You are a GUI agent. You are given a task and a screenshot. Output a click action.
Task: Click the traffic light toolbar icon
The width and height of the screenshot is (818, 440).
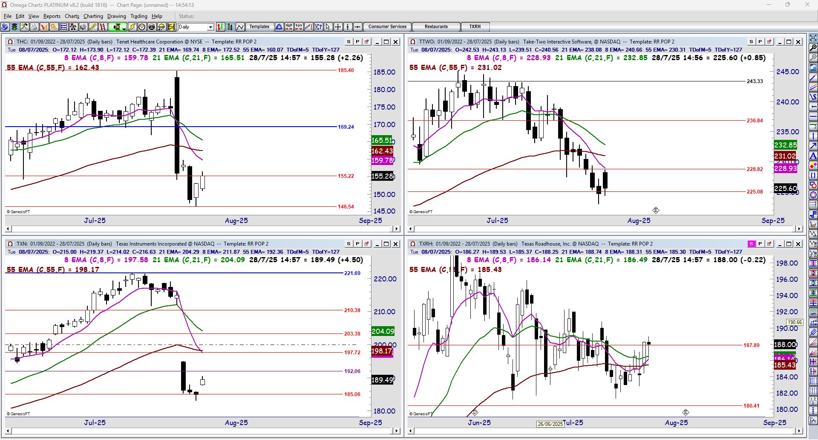(14, 27)
